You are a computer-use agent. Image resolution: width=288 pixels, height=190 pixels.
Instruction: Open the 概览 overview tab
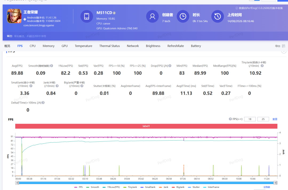pyautogui.click(x=7, y=46)
